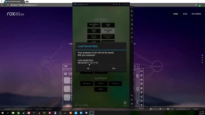Image resolution: width=205 pixels, height=115 pixels.
Task: Click the Android back arrow in Nox sidebar
Action: (132, 96)
